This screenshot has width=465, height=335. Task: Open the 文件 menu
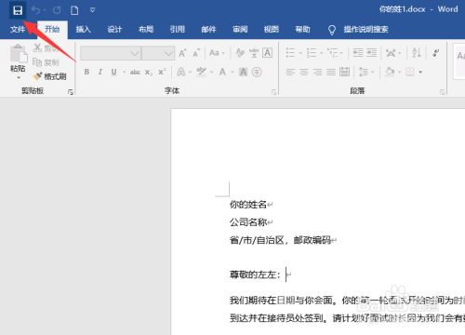(18, 29)
